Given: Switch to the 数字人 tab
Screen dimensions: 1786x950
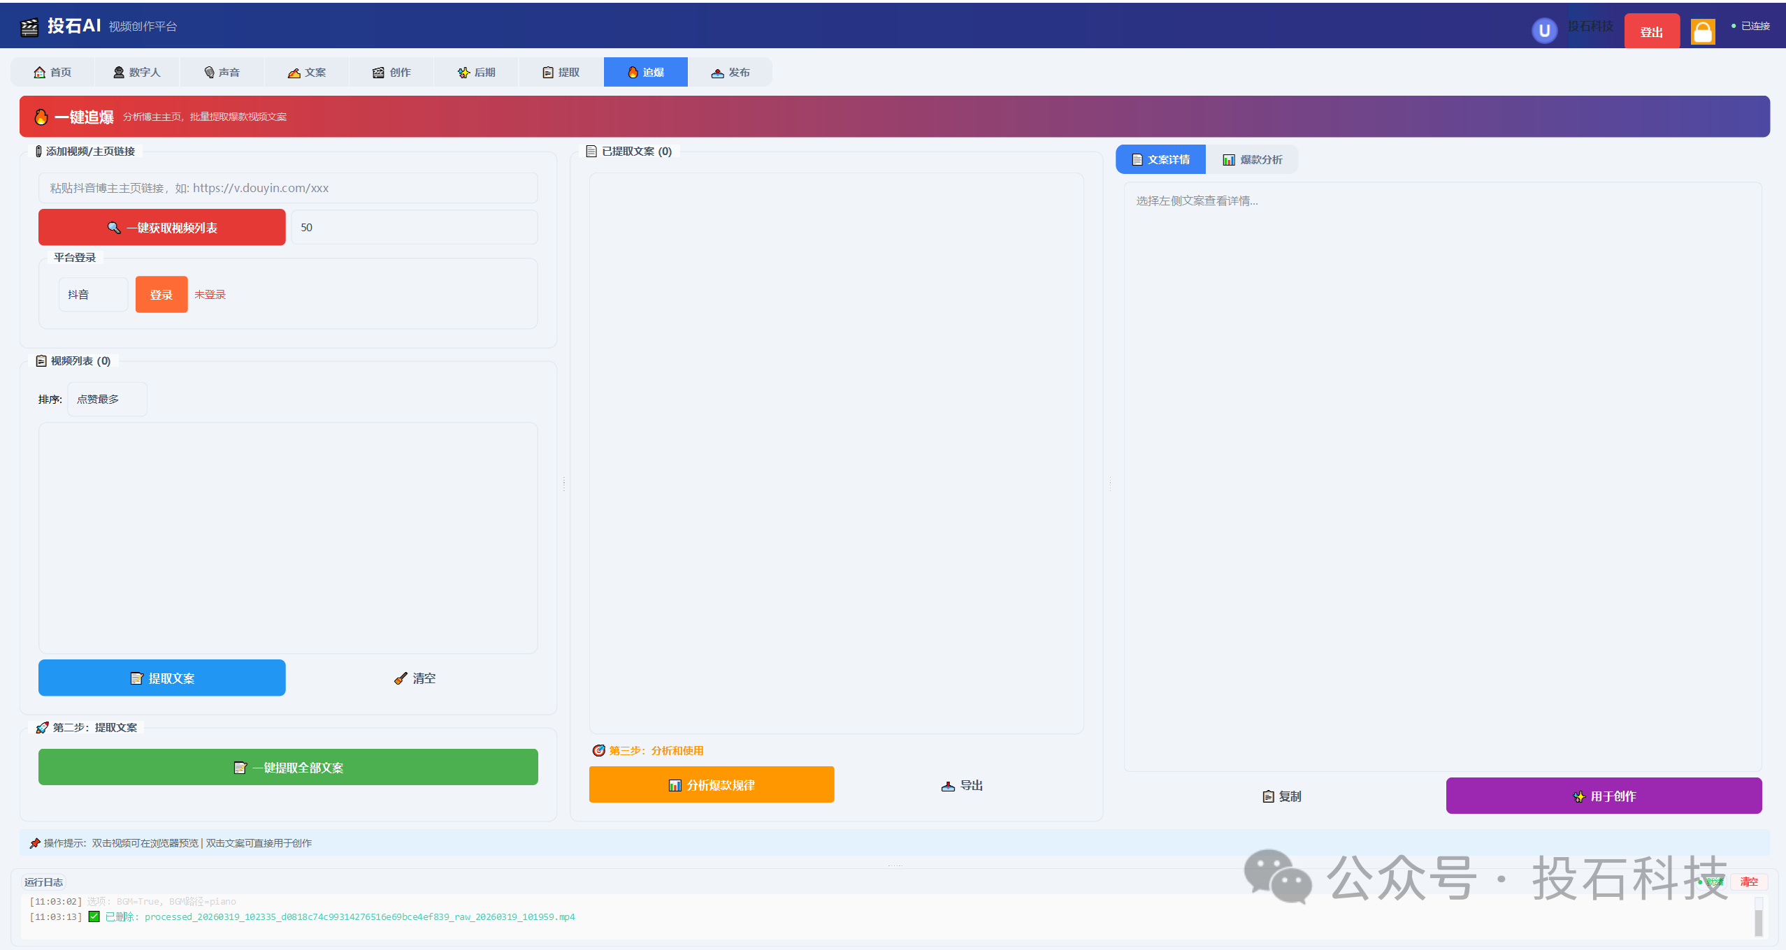Looking at the screenshot, I should pos(137,72).
